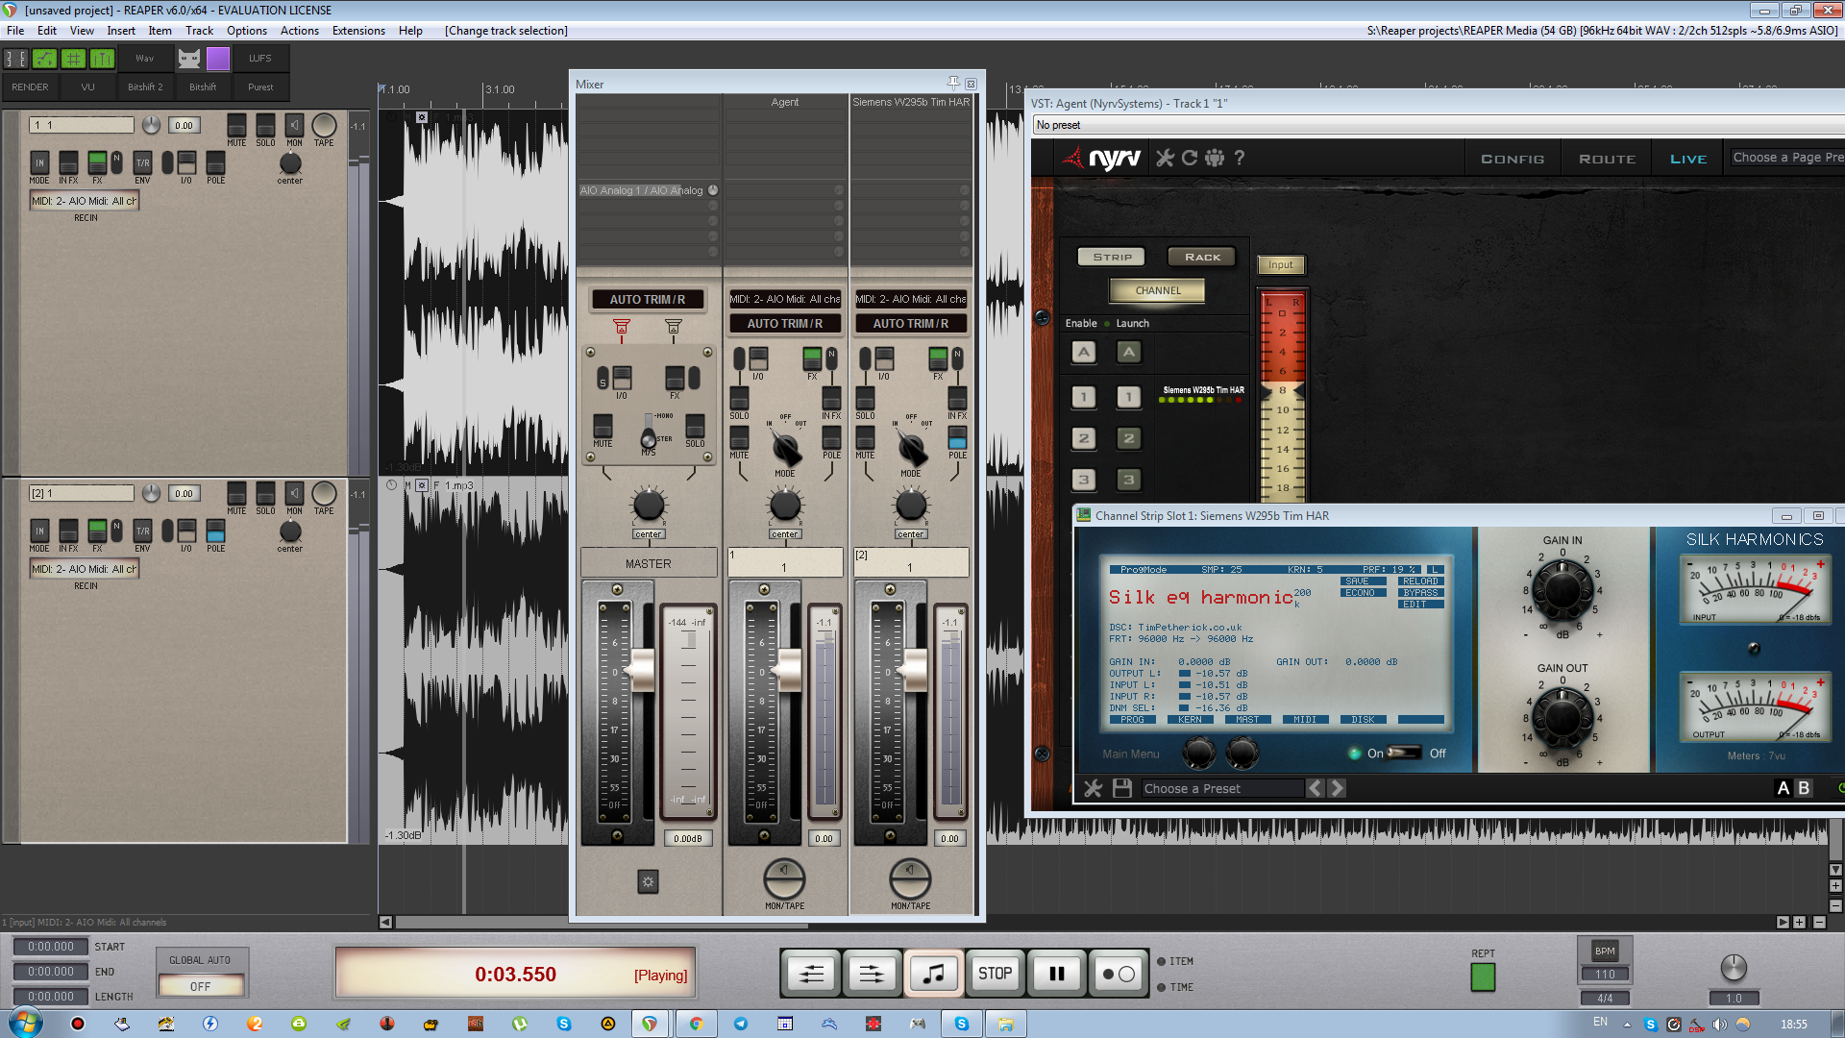Open BPM tempo value 110 field
The image size is (1845, 1038).
click(x=1605, y=974)
